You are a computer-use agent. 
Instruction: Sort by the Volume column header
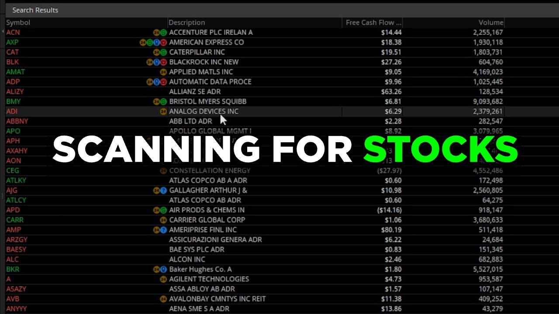tap(491, 23)
